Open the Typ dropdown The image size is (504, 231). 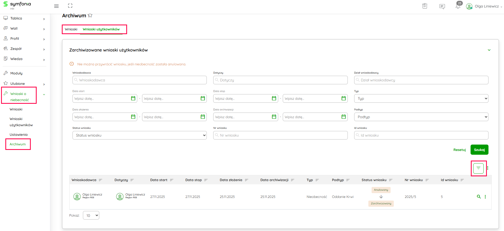click(x=421, y=98)
